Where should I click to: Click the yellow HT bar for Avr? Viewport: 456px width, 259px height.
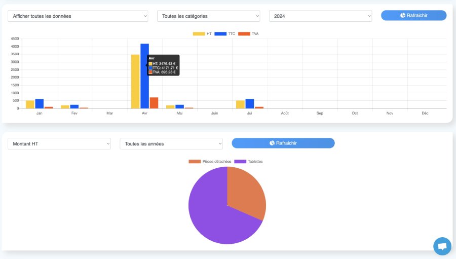point(135,86)
